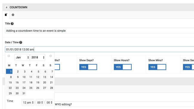Select day 15 in the calendar

(9, 82)
